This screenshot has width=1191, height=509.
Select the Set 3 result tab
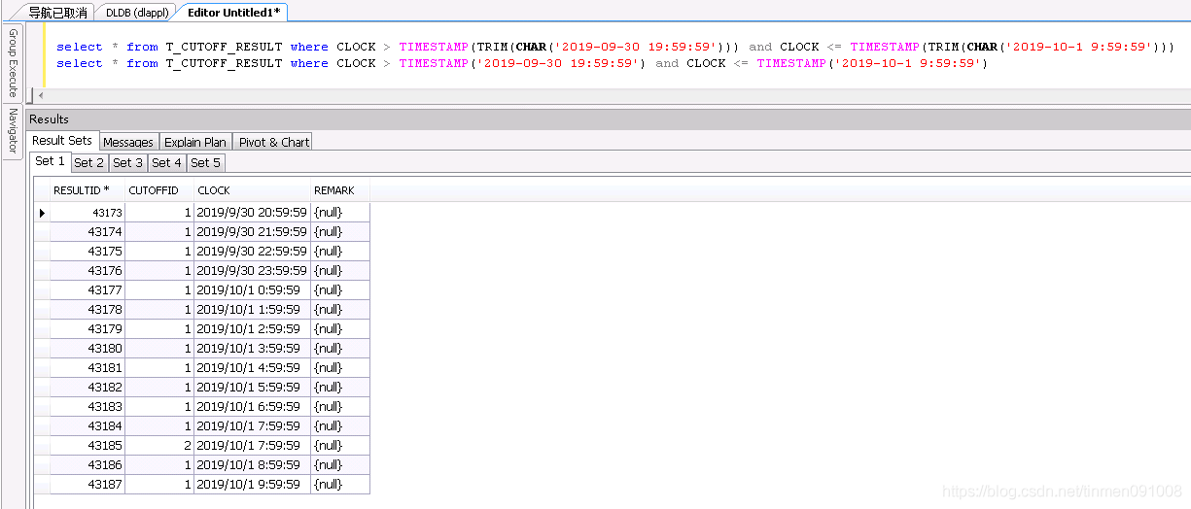(x=128, y=162)
